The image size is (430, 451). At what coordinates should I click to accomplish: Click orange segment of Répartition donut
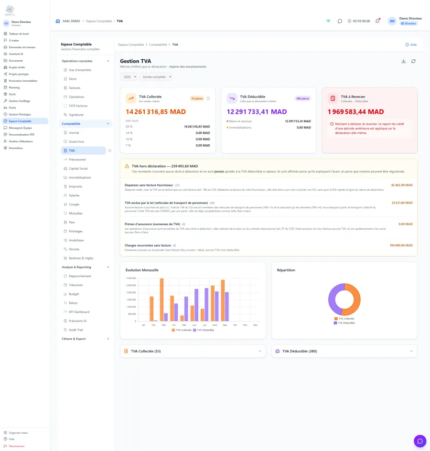pyautogui.click(x=356, y=301)
